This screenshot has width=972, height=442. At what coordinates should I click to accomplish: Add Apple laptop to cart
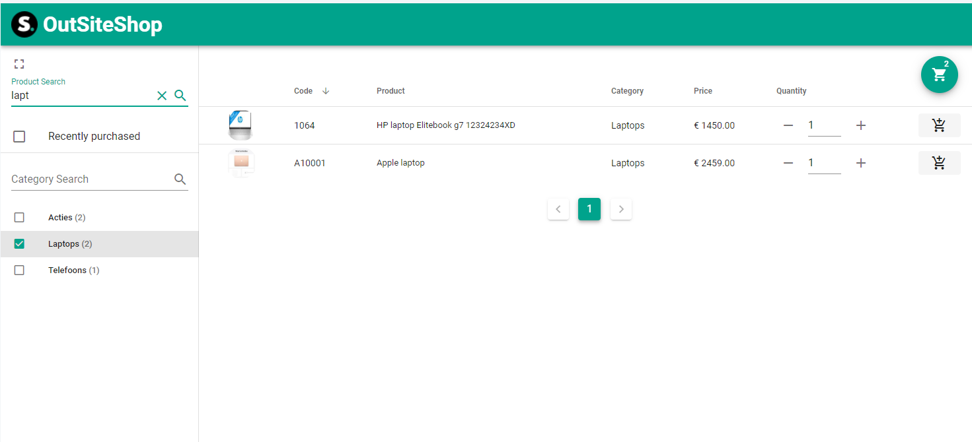click(939, 163)
